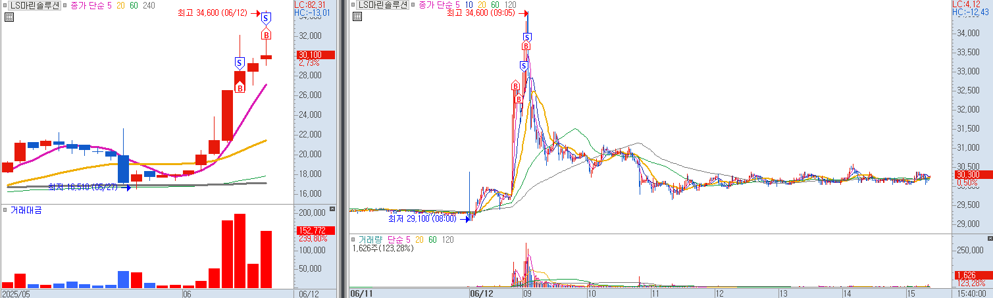Open the data grid icon in daily chart
Viewport: 993px width, 298px height.
(x=8, y=17)
